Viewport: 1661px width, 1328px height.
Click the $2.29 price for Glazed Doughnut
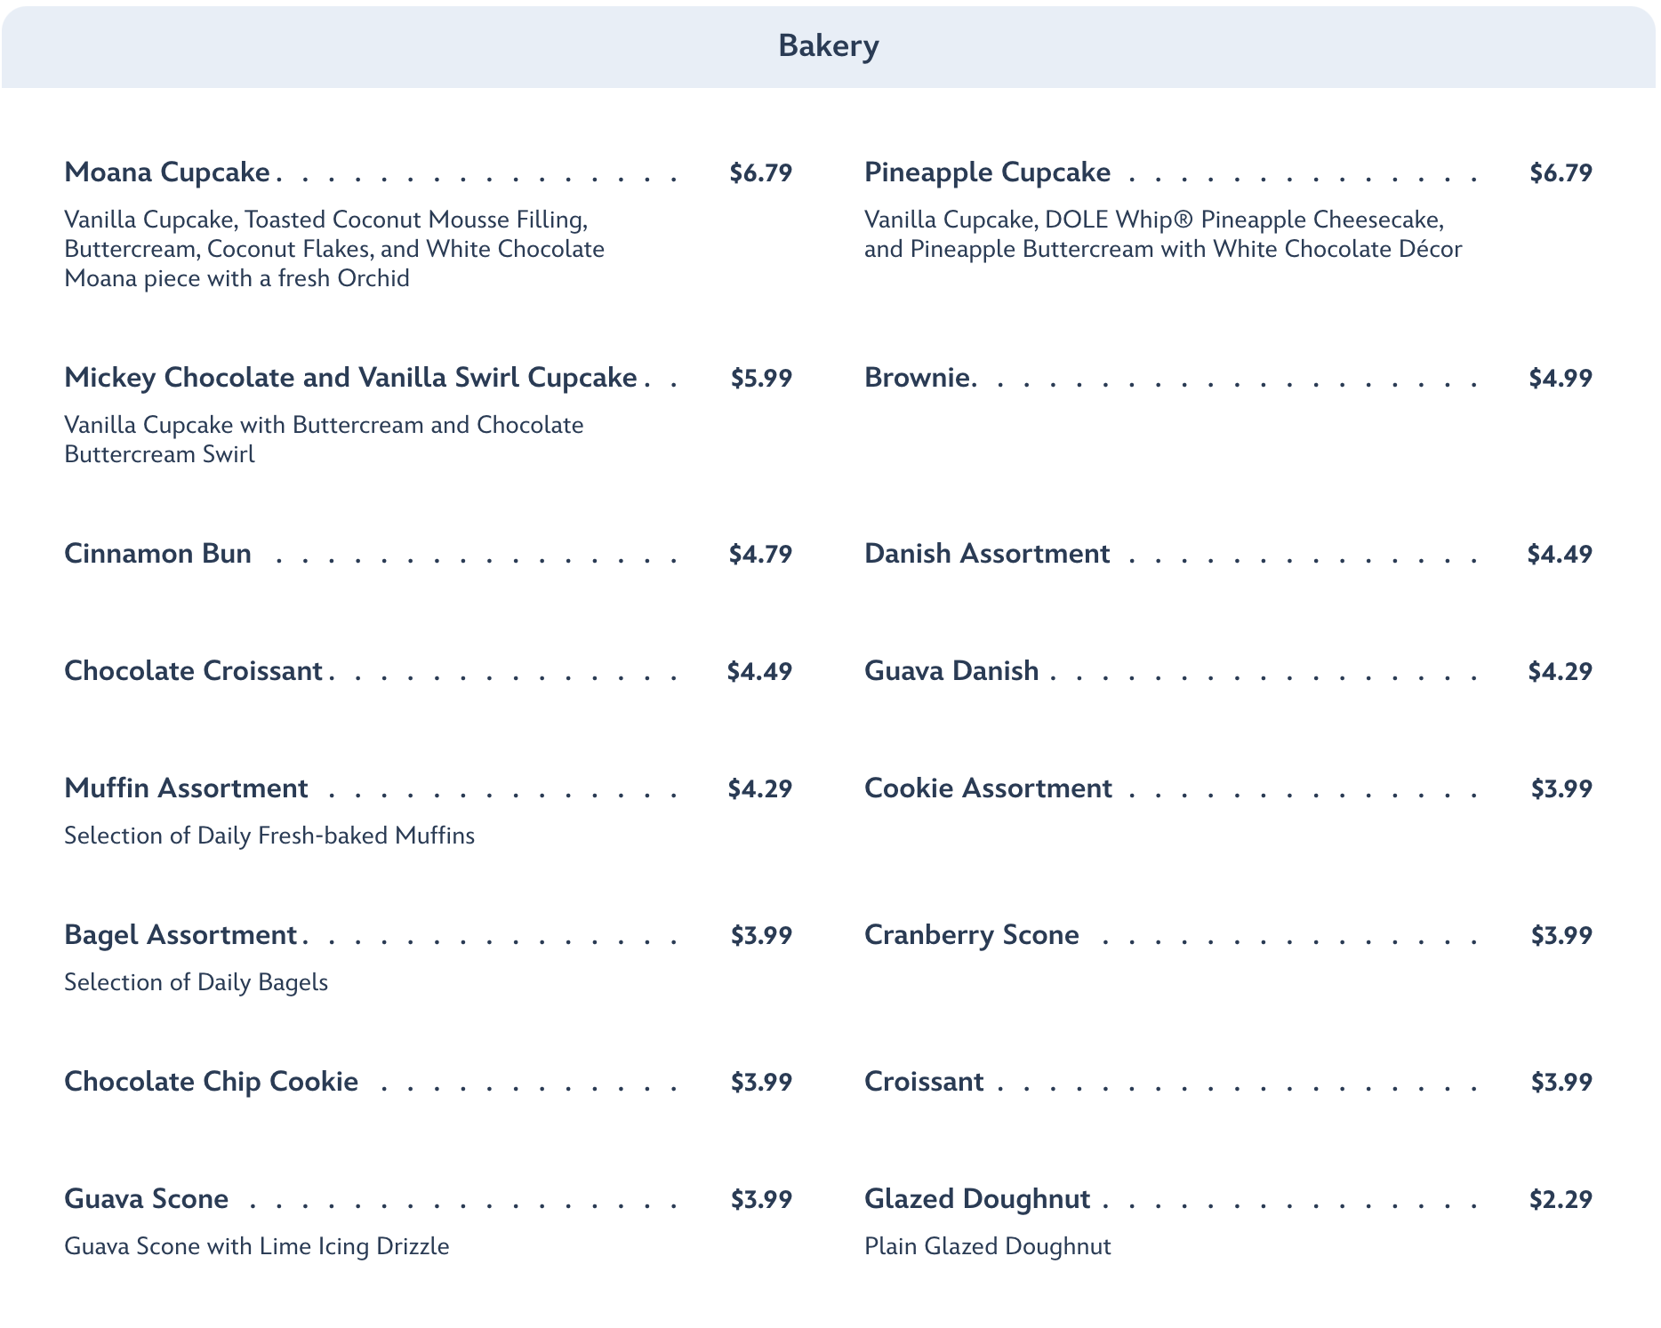click(x=1561, y=1200)
